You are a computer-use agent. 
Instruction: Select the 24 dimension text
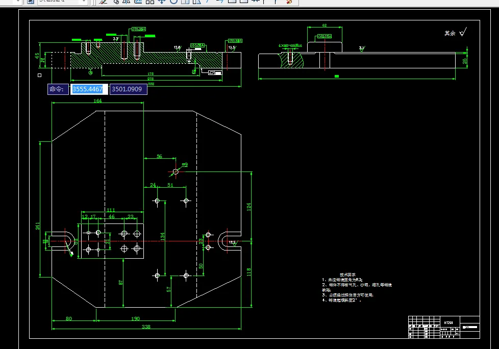click(x=153, y=185)
